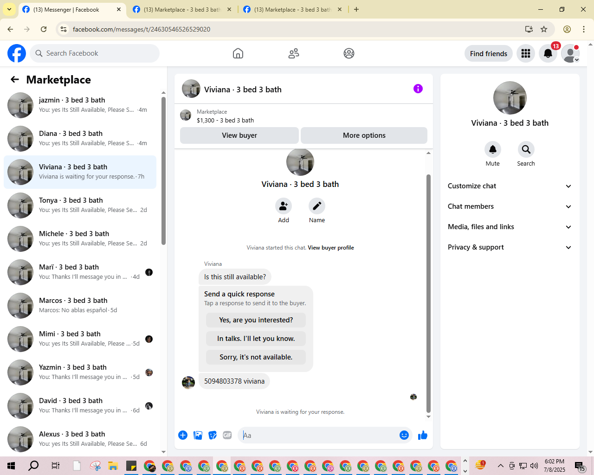The width and height of the screenshot is (594, 475).
Task: Switch to the Messenger browser tab
Action: coord(72,9)
